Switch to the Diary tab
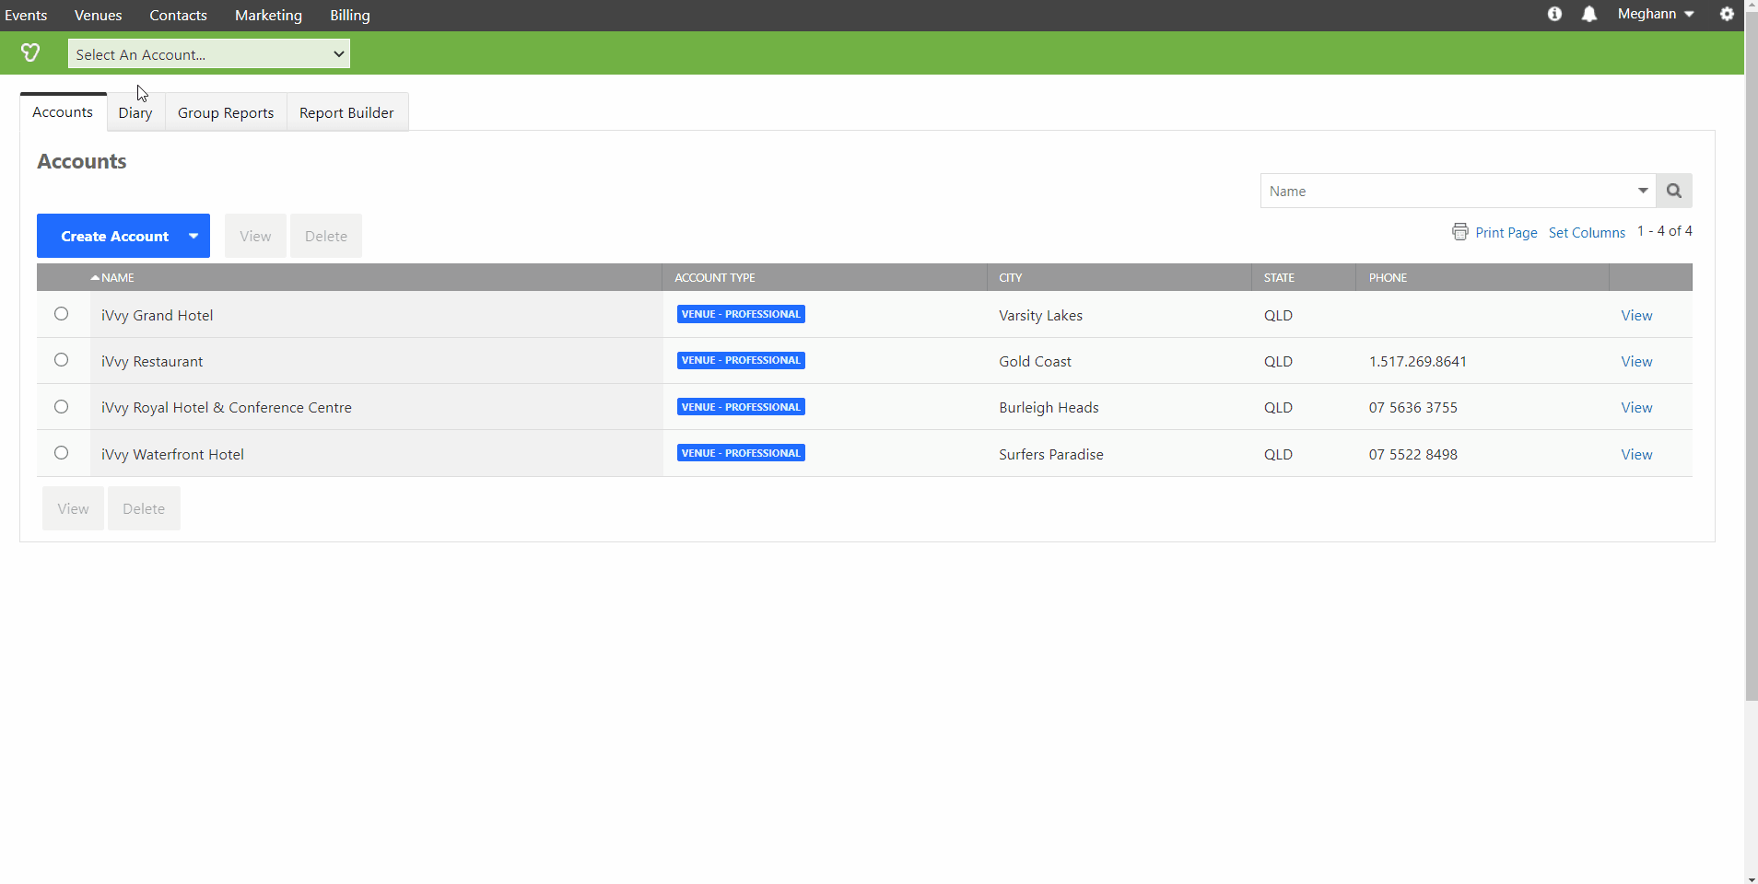This screenshot has height=884, width=1758. [135, 112]
